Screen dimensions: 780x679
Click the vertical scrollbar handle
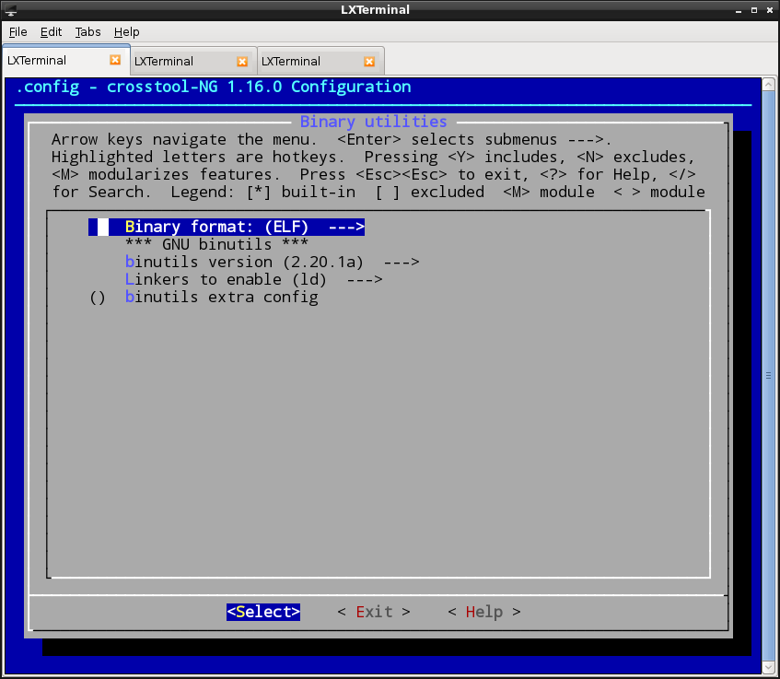pos(769,376)
